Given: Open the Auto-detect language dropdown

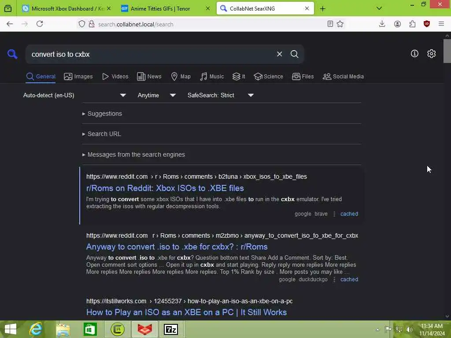Looking at the screenshot, I should (x=74, y=95).
